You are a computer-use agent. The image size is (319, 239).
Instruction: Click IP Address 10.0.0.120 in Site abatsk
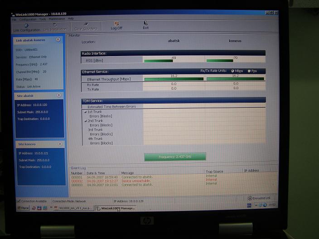point(32,105)
